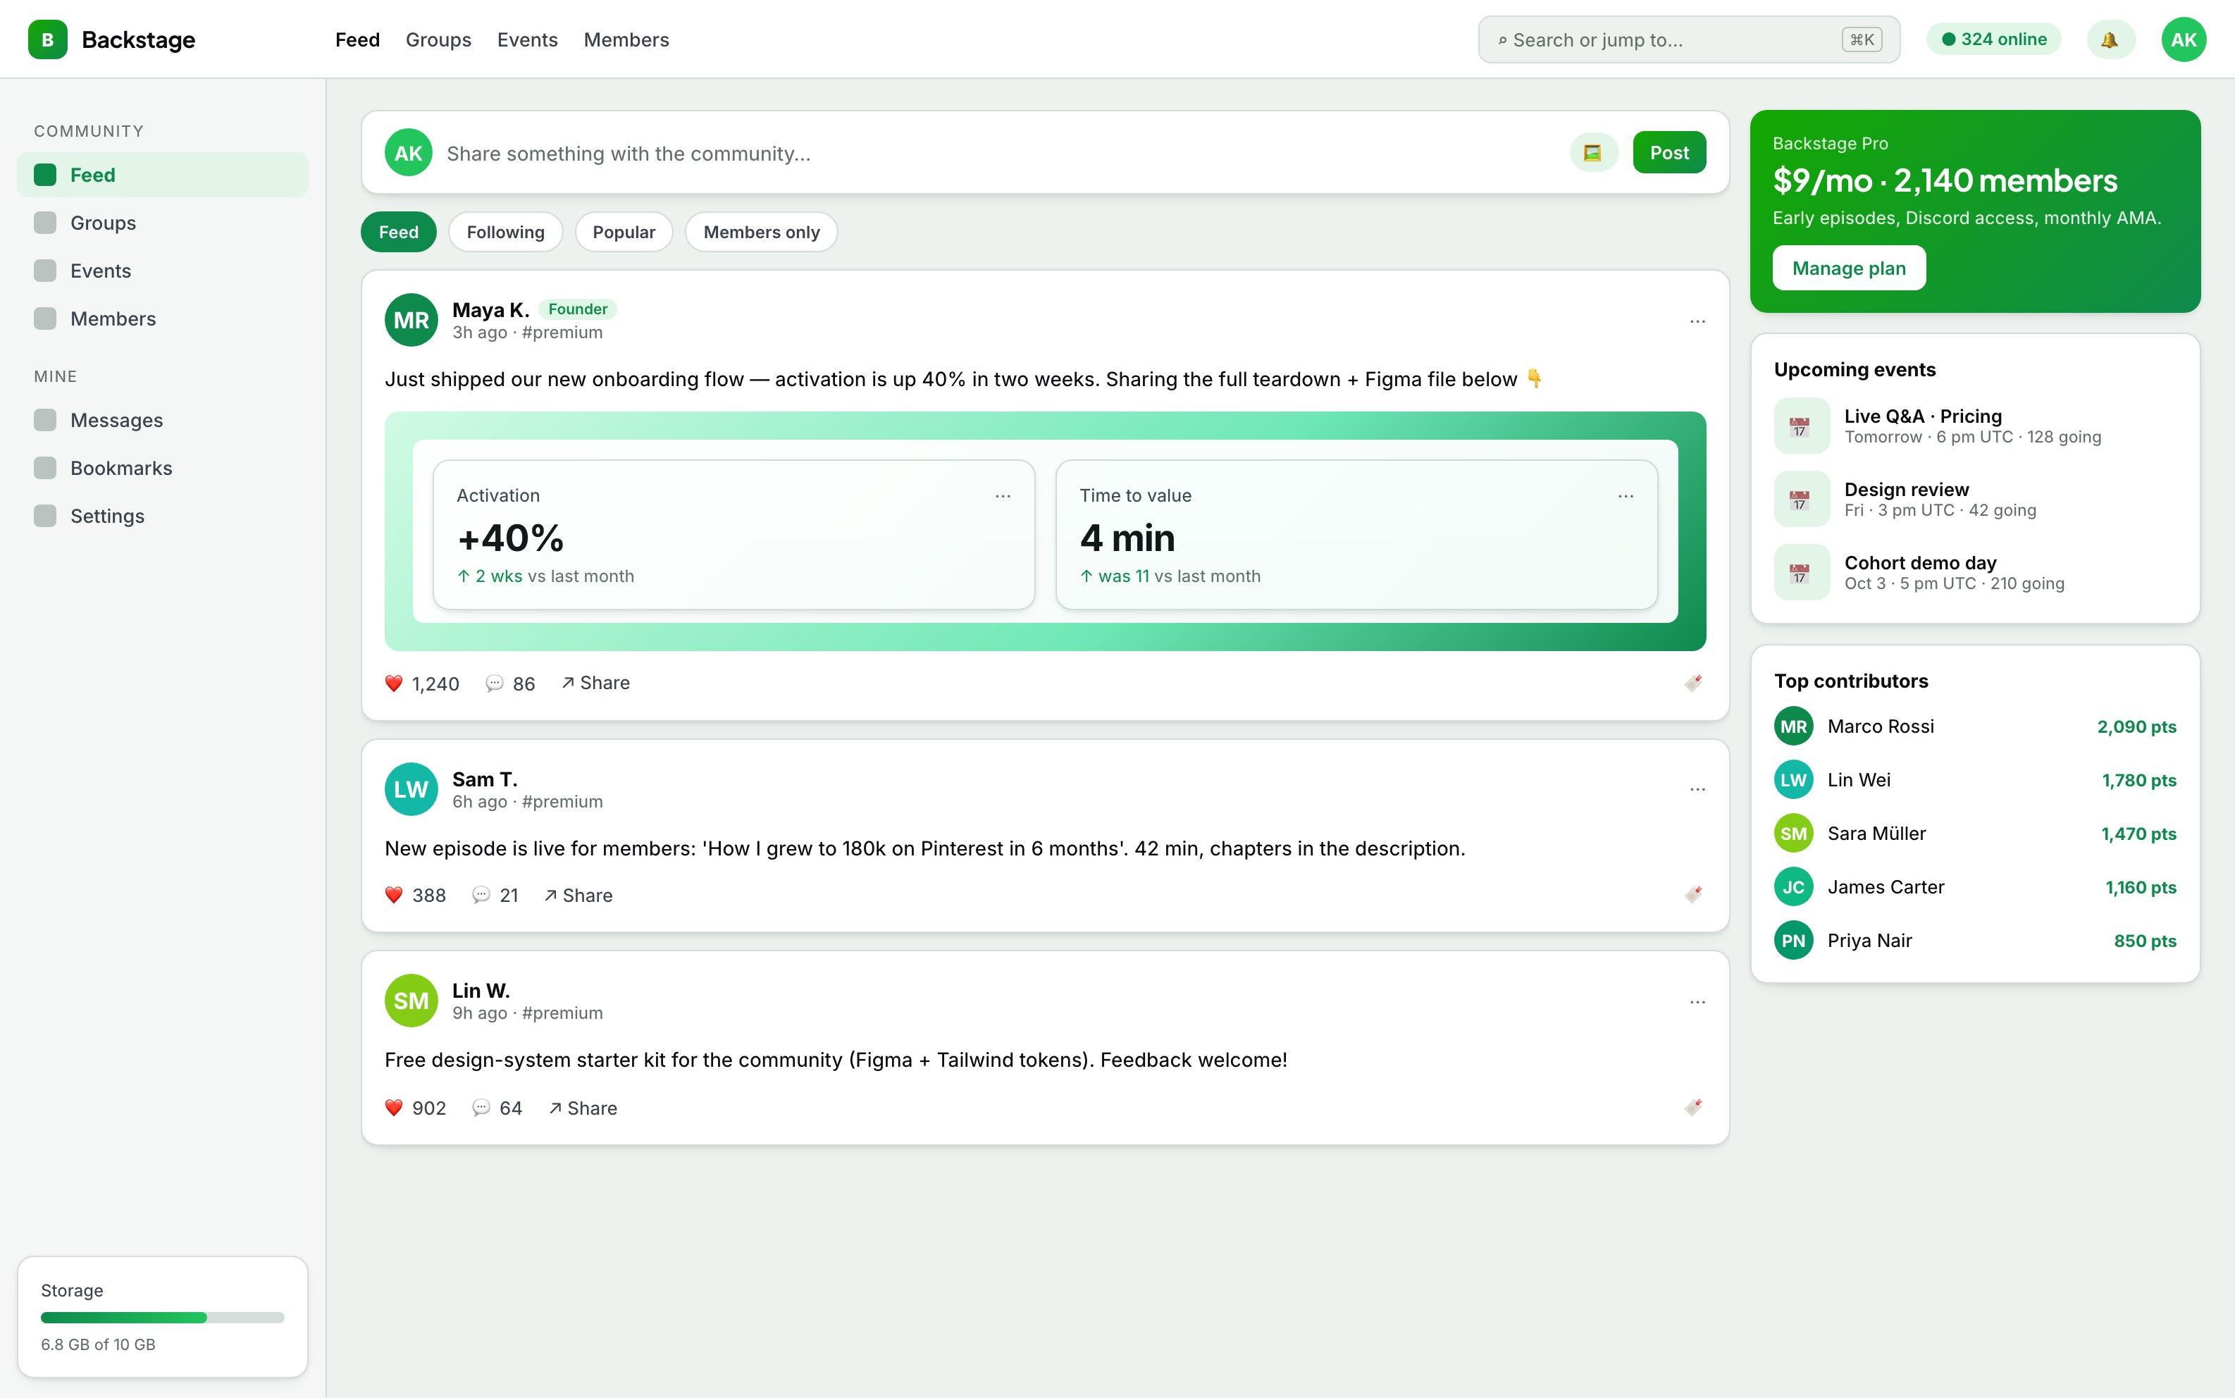Attach an image to the new post
The image size is (2235, 1398).
pos(1592,153)
